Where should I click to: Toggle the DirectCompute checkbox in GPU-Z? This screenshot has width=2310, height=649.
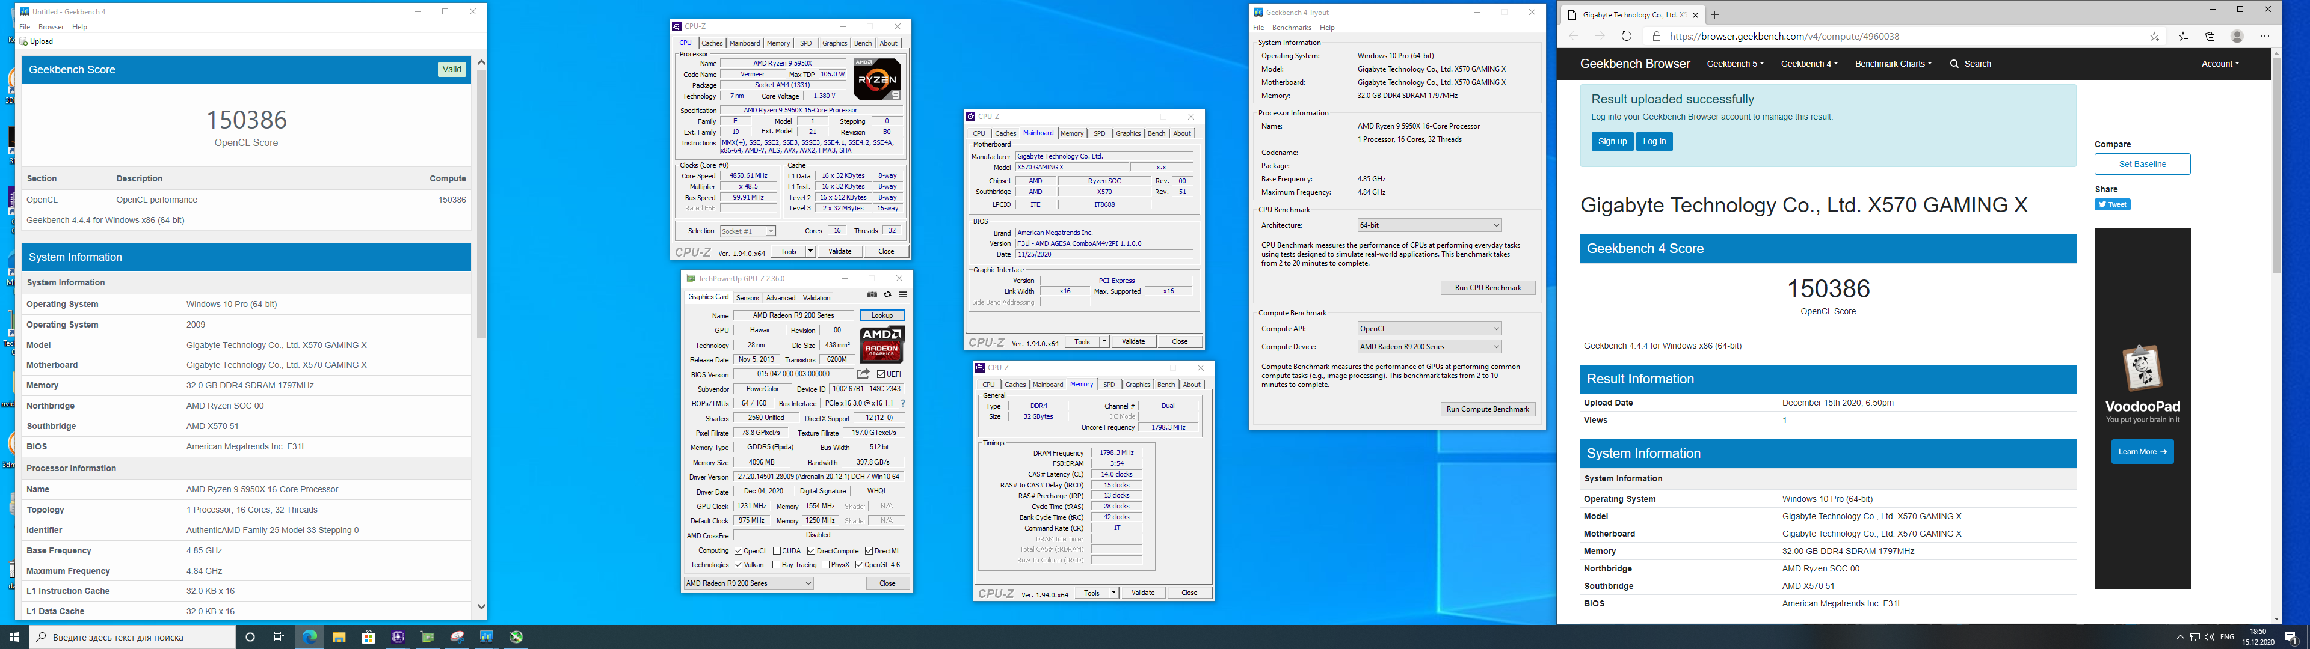coord(812,550)
